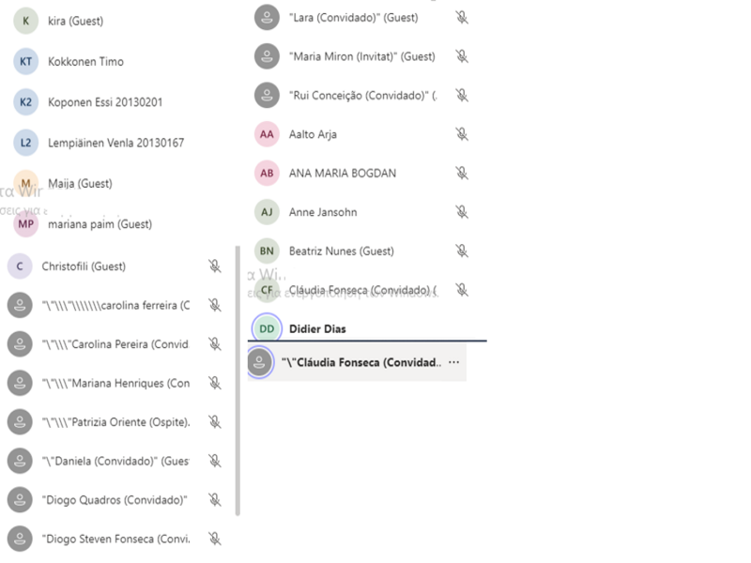This screenshot has width=751, height=563.
Task: Click Lempiäinen Venla 20130167 in the list
Action: click(115, 144)
